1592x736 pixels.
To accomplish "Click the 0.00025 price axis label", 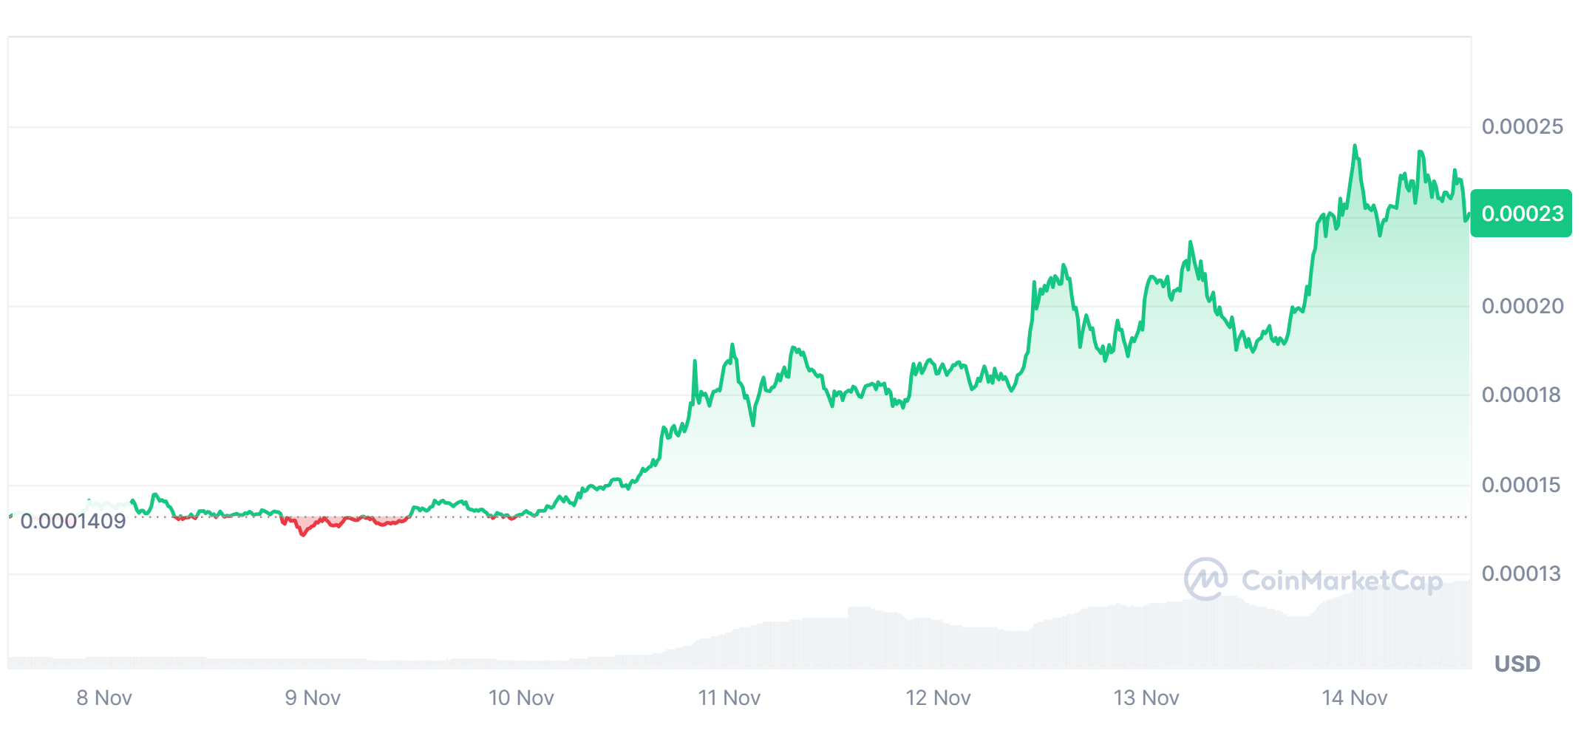I will pos(1523,126).
